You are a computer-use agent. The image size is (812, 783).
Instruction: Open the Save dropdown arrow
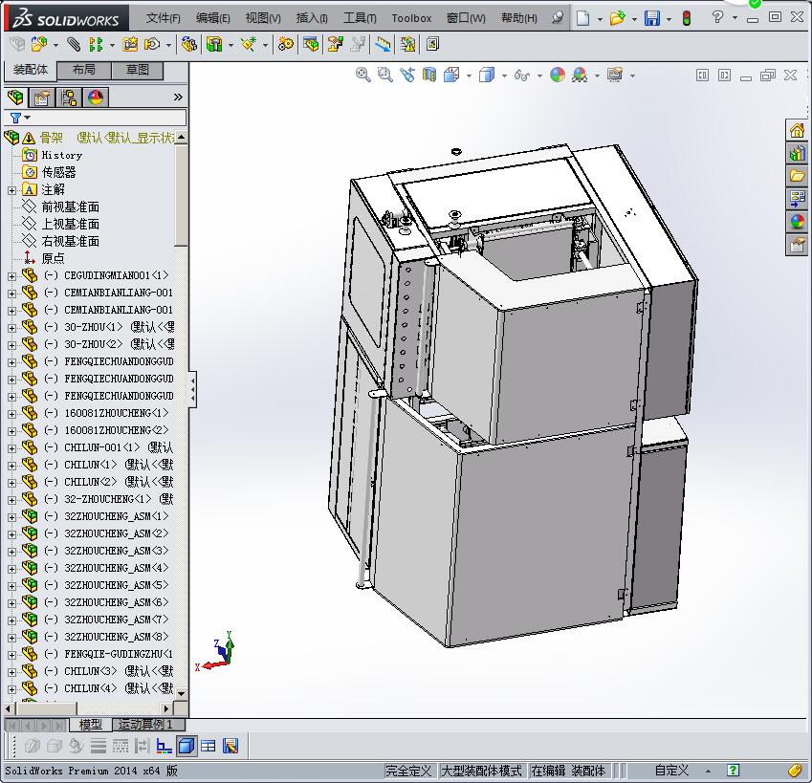click(x=669, y=19)
